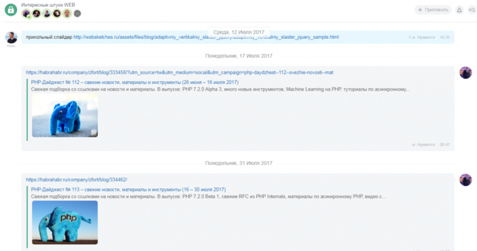This screenshot has width=477, height=251.
Task: Show more members via gray circle
Action: tap(78, 14)
